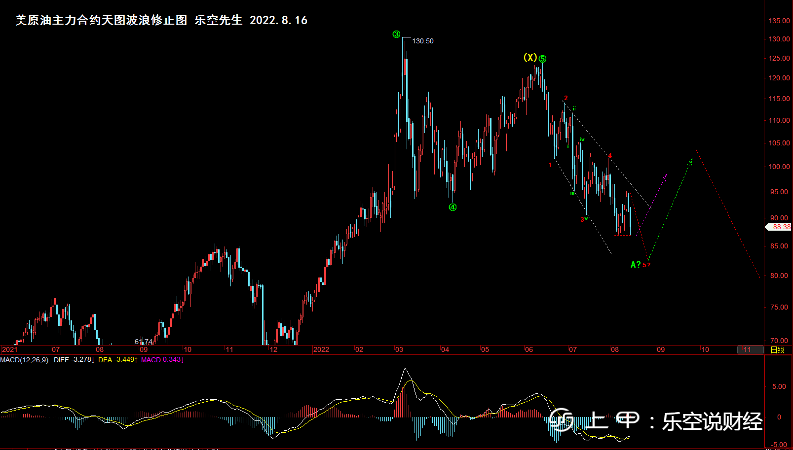Screen dimensions: 793x450
Task: Click the 06 month marker on time axis
Action: (x=529, y=349)
